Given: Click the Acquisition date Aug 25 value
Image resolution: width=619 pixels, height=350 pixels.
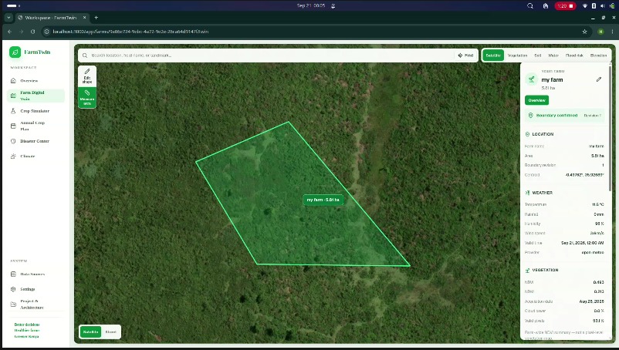Looking at the screenshot, I should pos(591,301).
